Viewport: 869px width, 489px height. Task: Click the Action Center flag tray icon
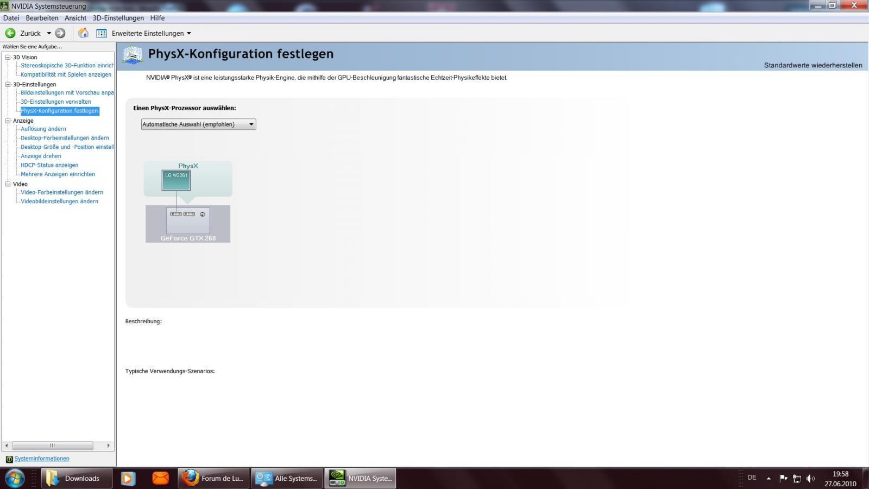click(783, 478)
